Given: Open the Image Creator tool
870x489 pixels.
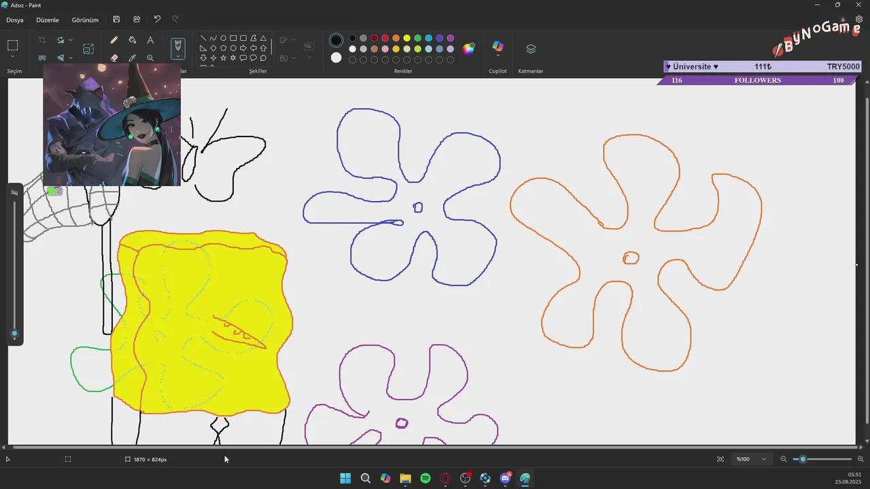Looking at the screenshot, I should coord(88,49).
